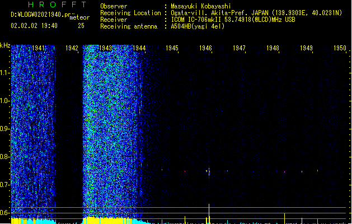The image size is (352, 224).
Task: Click time marker 1949
Action: (307, 48)
